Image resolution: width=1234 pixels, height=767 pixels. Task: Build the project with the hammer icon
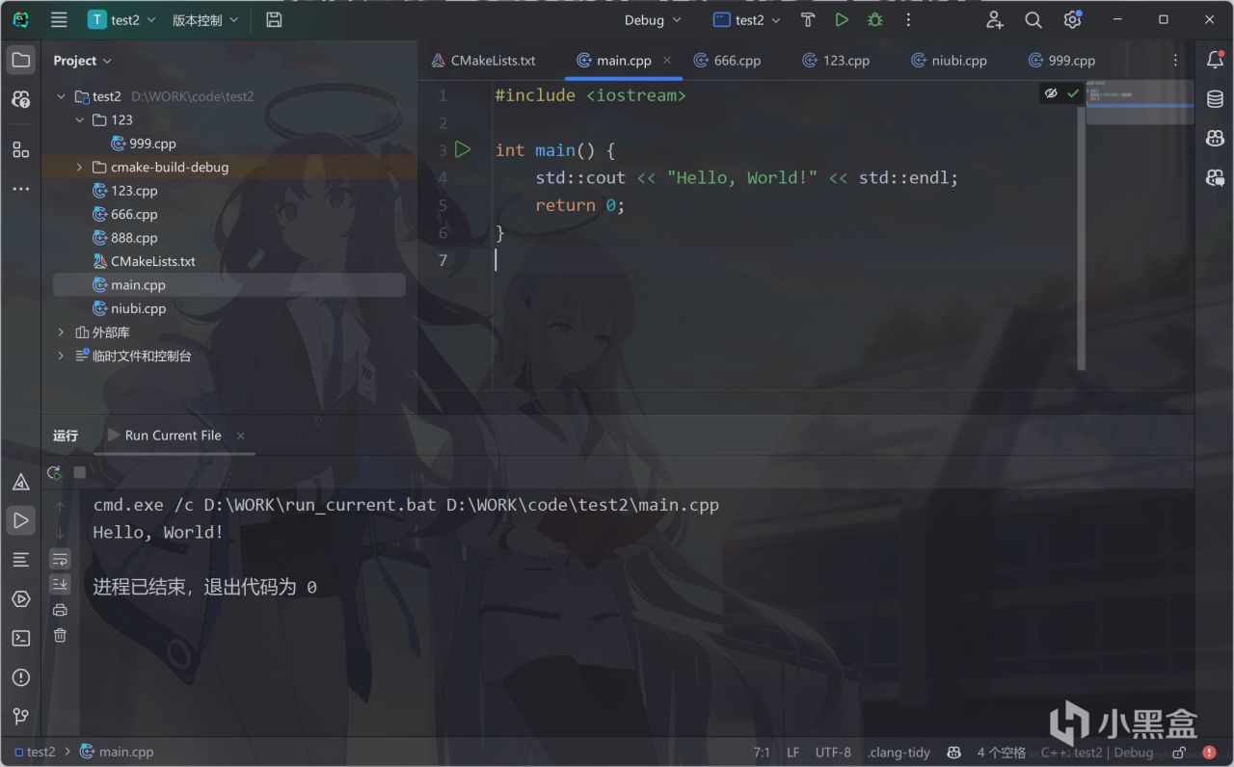808,19
